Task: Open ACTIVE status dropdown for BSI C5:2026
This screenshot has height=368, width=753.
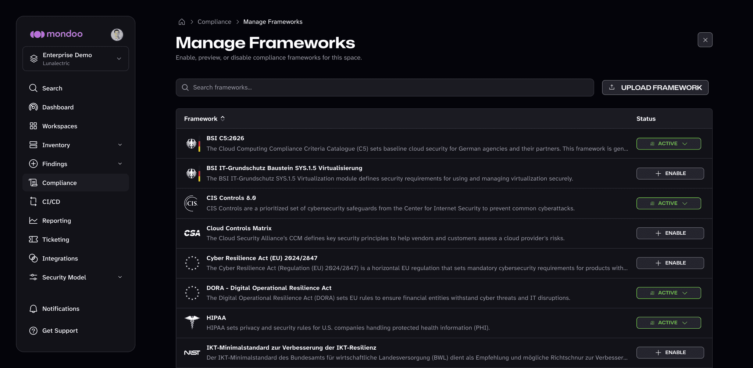Action: [668, 144]
